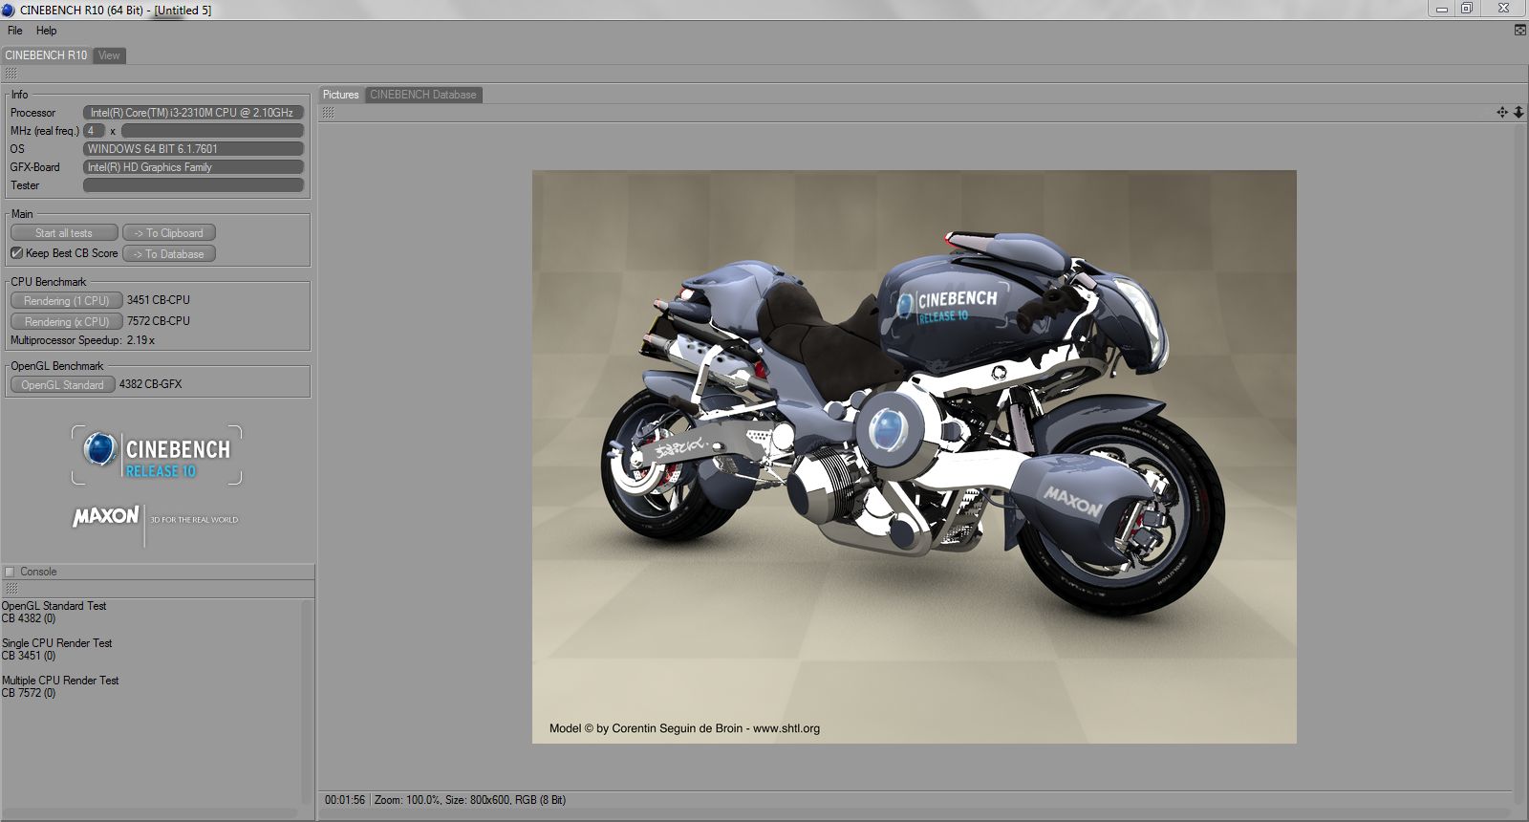Minimize the CINEBENCH window
The width and height of the screenshot is (1529, 822).
tap(1441, 9)
